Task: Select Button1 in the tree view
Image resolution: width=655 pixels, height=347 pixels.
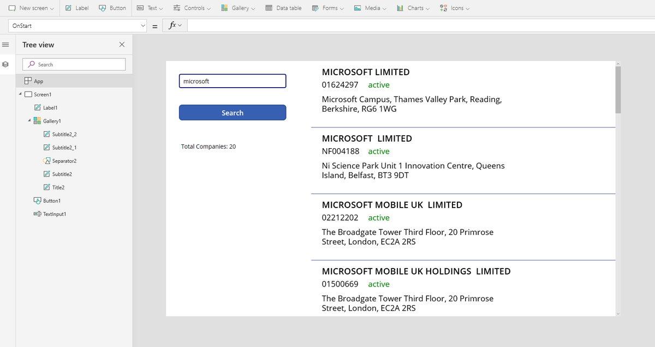Action: (52, 201)
